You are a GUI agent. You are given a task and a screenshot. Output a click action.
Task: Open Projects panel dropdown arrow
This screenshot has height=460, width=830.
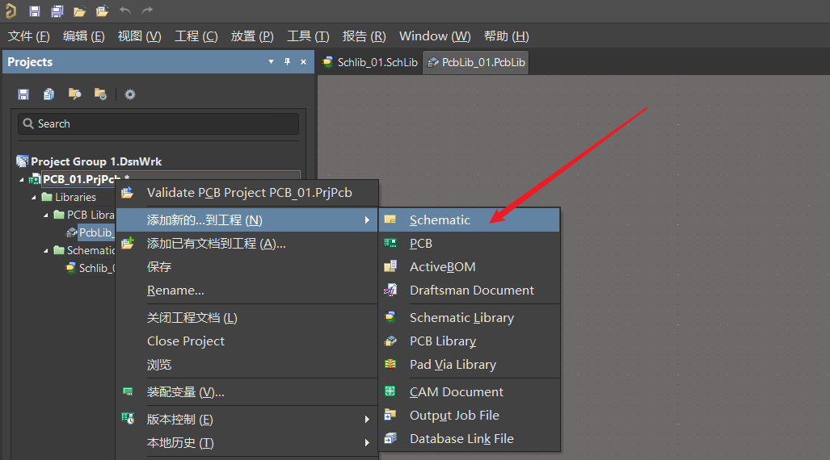[271, 62]
